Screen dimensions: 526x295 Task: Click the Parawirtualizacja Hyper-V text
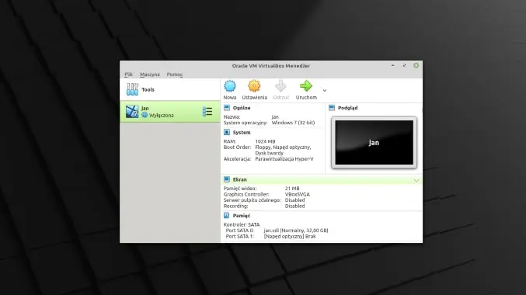[284, 159]
